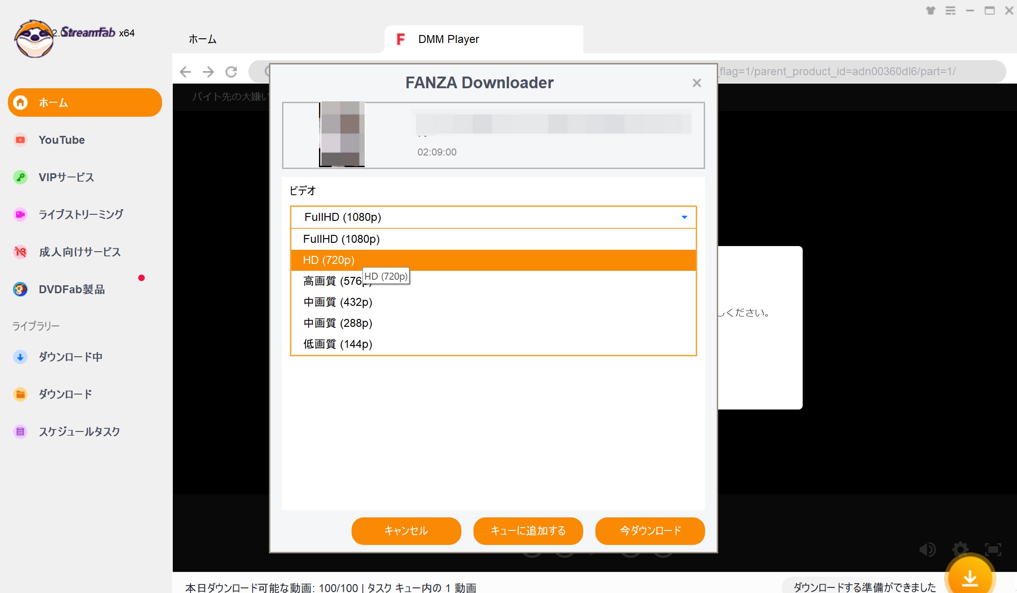Click the adult services 18 icon
This screenshot has height=593, width=1017.
point(20,252)
